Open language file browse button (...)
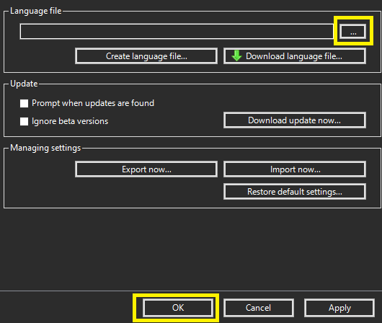 [x=353, y=31]
